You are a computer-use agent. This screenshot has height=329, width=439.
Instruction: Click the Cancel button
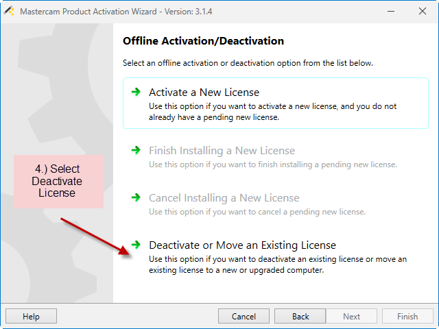244,317
